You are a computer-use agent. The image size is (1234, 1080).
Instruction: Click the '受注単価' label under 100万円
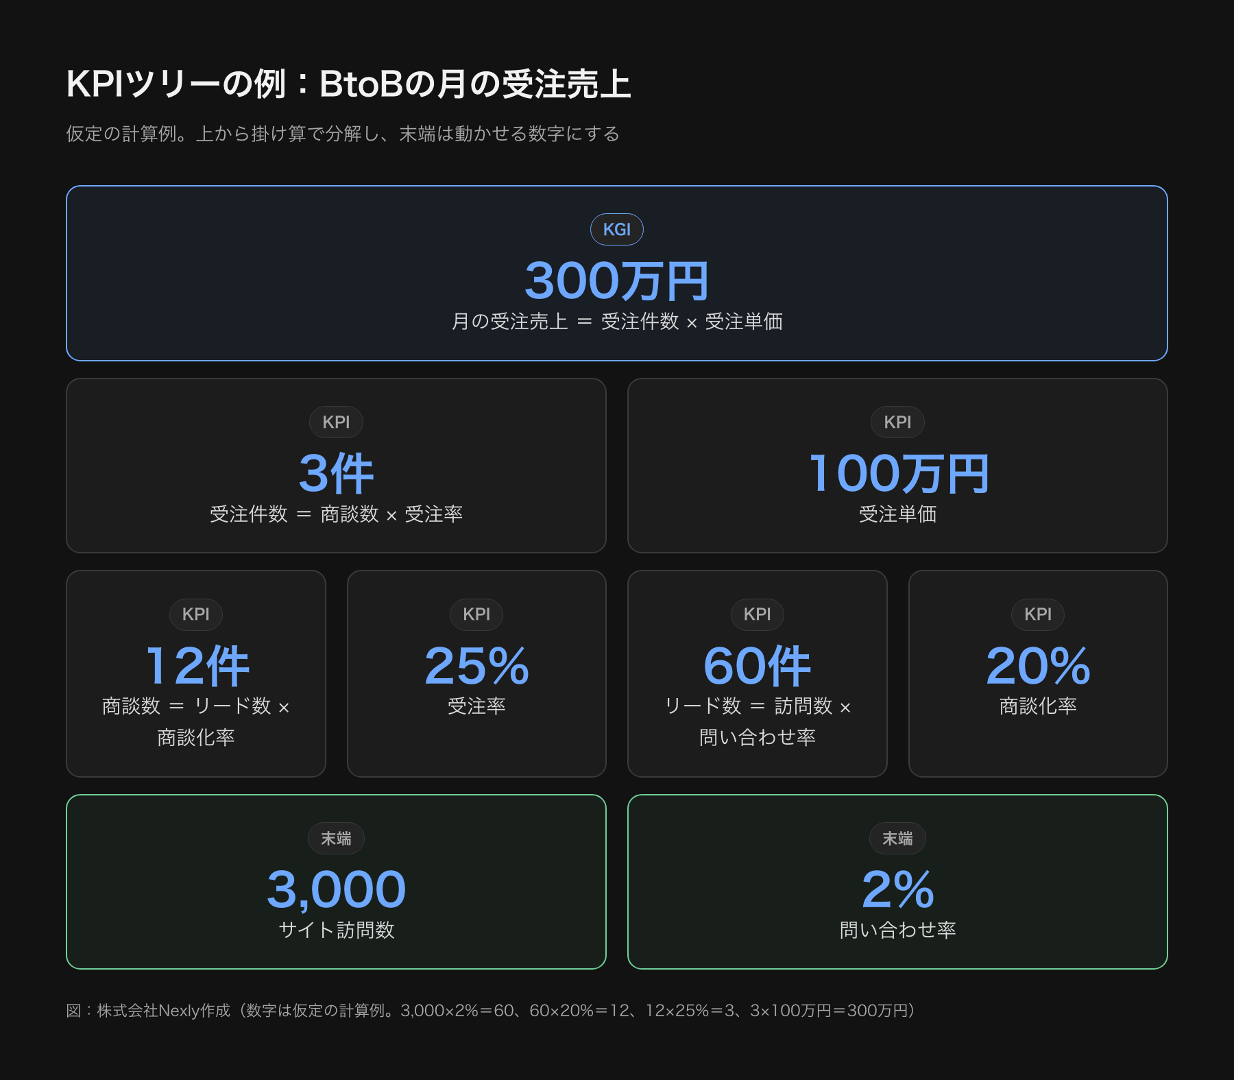(898, 514)
